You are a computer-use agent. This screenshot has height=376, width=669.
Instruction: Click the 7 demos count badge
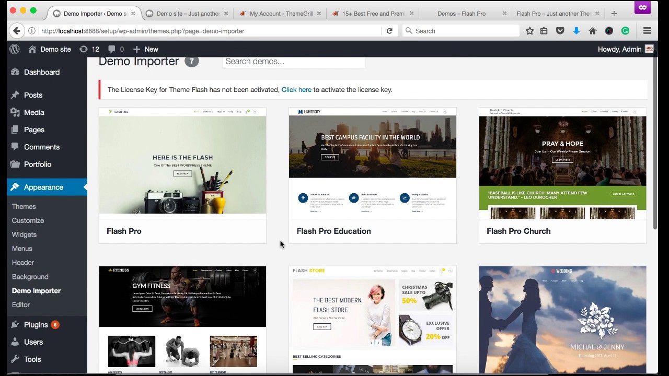[x=192, y=61]
